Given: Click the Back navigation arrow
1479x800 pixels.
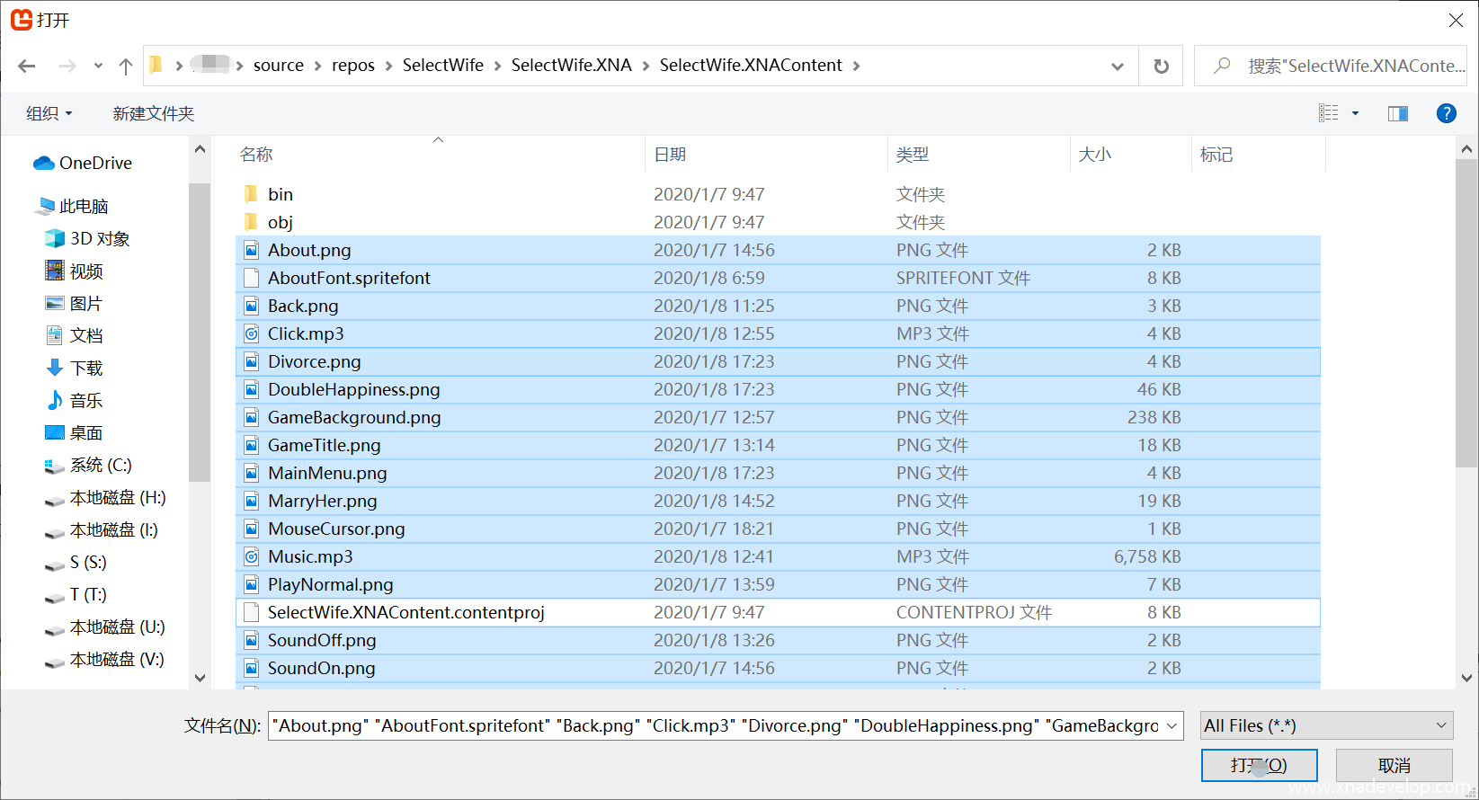Looking at the screenshot, I should 27,66.
